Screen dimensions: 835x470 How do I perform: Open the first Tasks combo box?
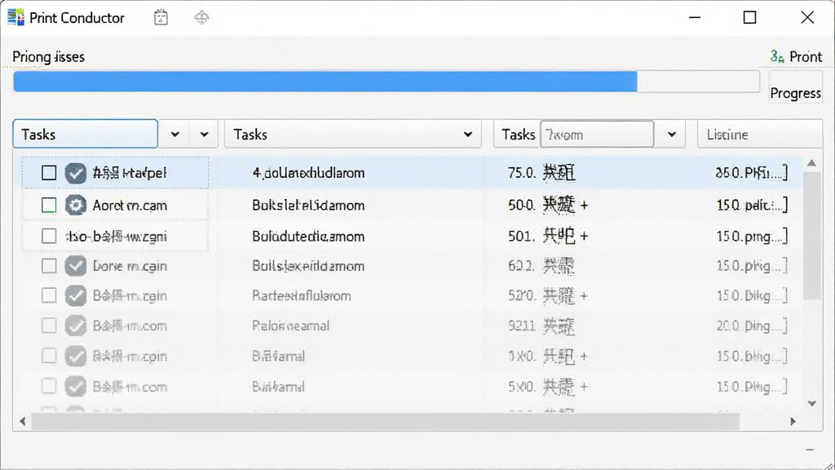85,134
